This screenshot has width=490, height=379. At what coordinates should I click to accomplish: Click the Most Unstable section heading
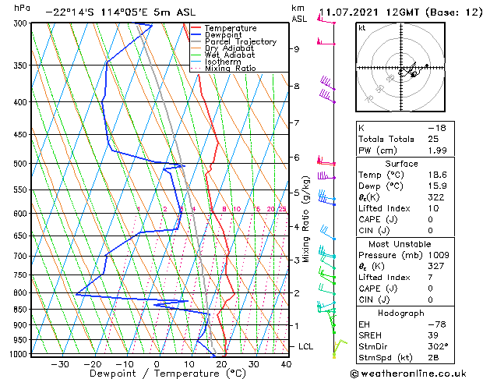(x=400, y=244)
